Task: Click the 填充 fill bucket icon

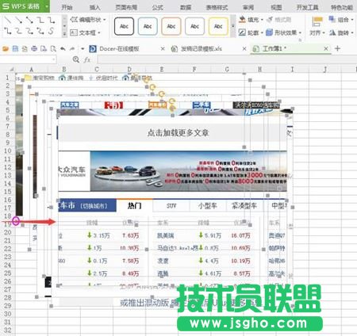Action: [242, 19]
